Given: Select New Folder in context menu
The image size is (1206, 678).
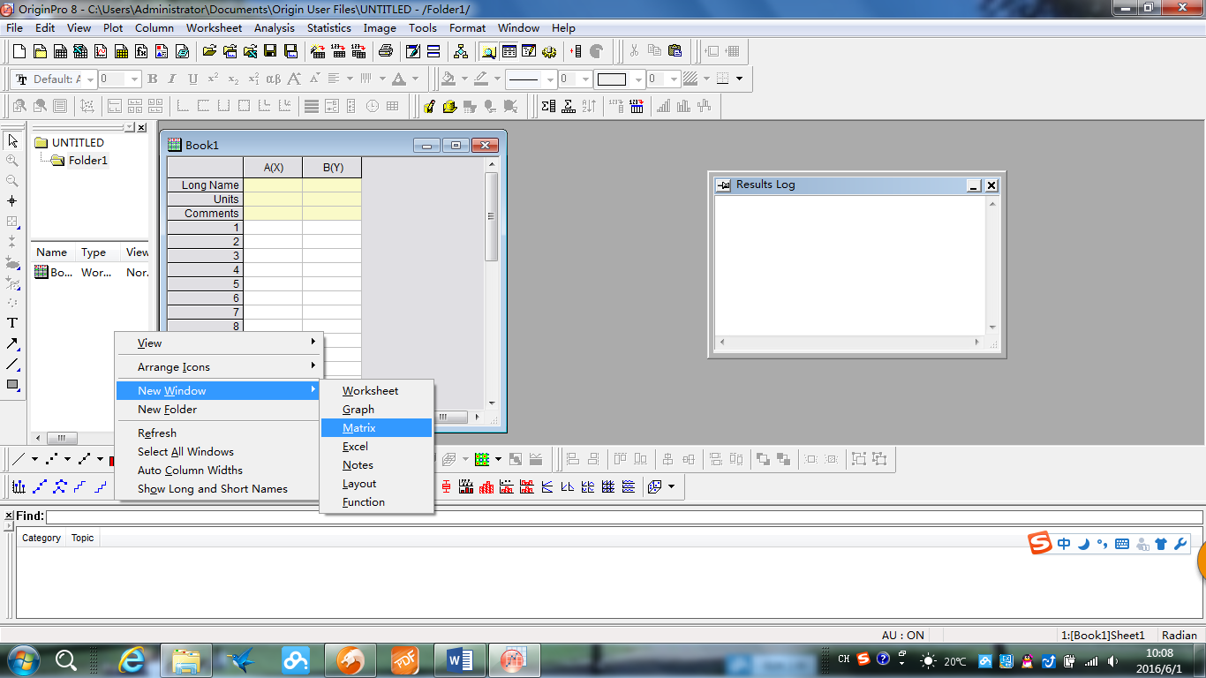Looking at the screenshot, I should (168, 410).
